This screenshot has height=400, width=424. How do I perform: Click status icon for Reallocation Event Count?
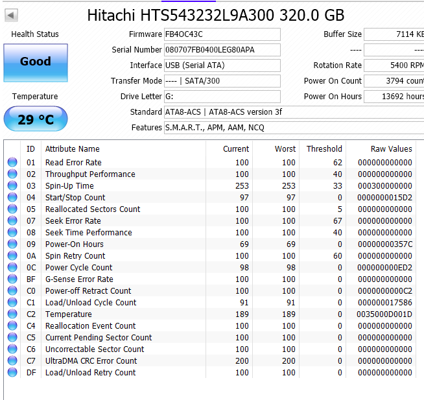[12, 325]
